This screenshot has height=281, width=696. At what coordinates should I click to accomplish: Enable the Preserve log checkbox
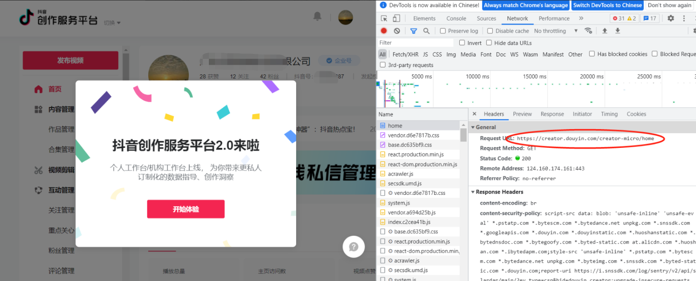pos(443,31)
